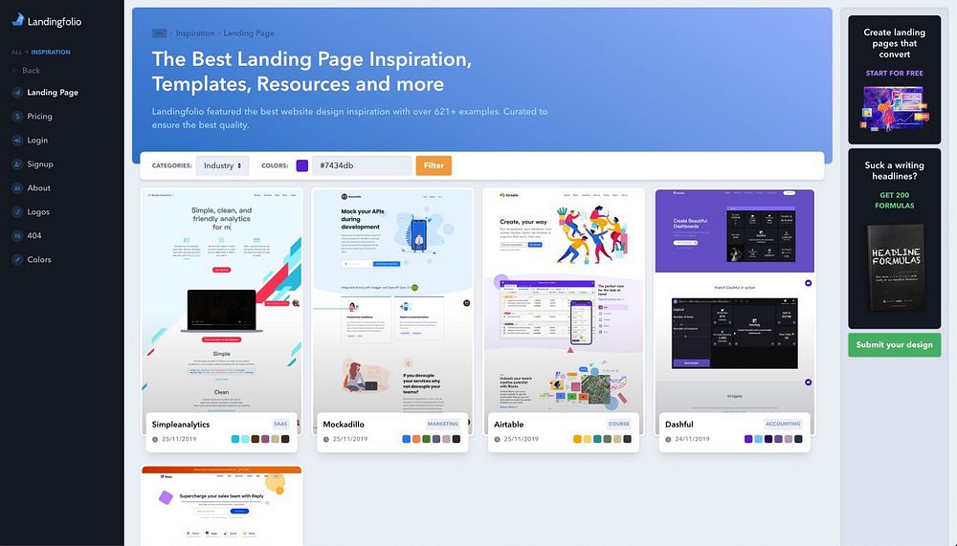The image size is (957, 546).
Task: Click the Mockadillo card title
Action: 344,424
